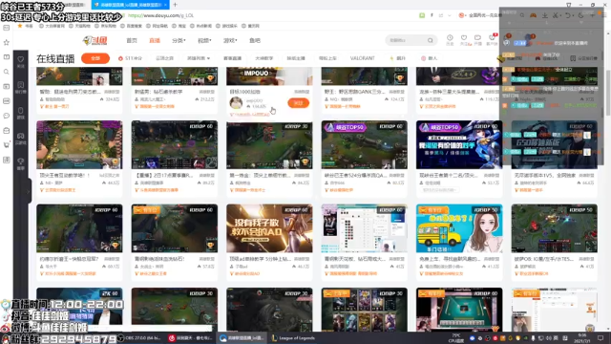Open notification center in taskbar

pyautogui.click(x=600, y=338)
